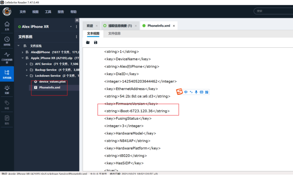This screenshot has height=175, width=293.
Task: Click the Sogou microphone voice icon
Action: (196, 92)
